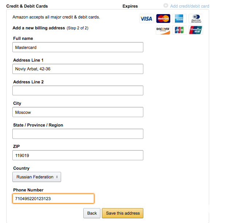227x223 pixels.
Task: Go back with the Back button
Action: [92, 213]
